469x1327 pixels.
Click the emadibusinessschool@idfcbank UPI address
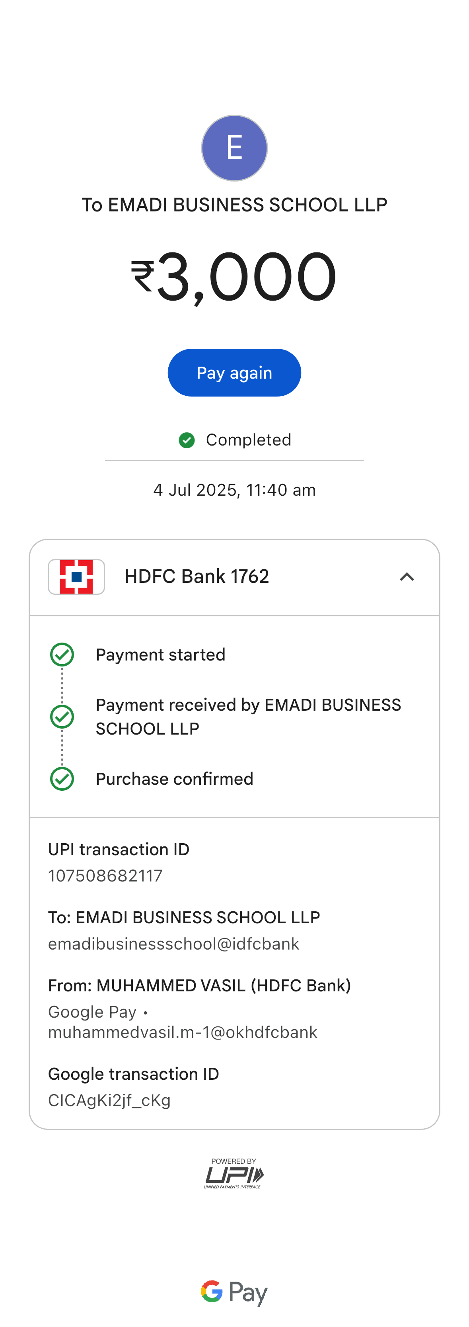point(173,944)
